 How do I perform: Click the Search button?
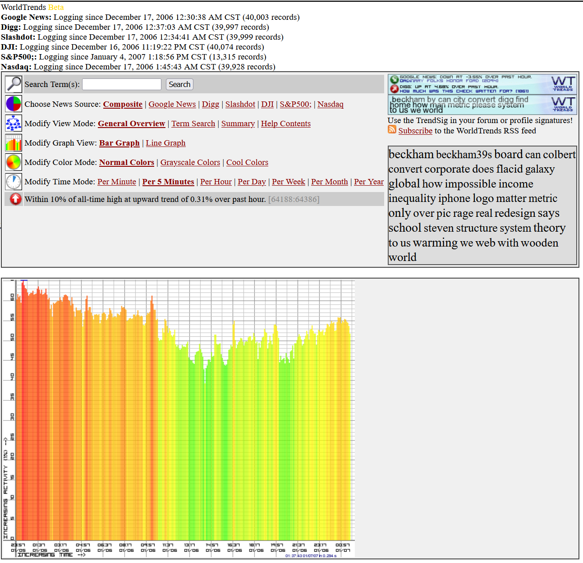[179, 84]
